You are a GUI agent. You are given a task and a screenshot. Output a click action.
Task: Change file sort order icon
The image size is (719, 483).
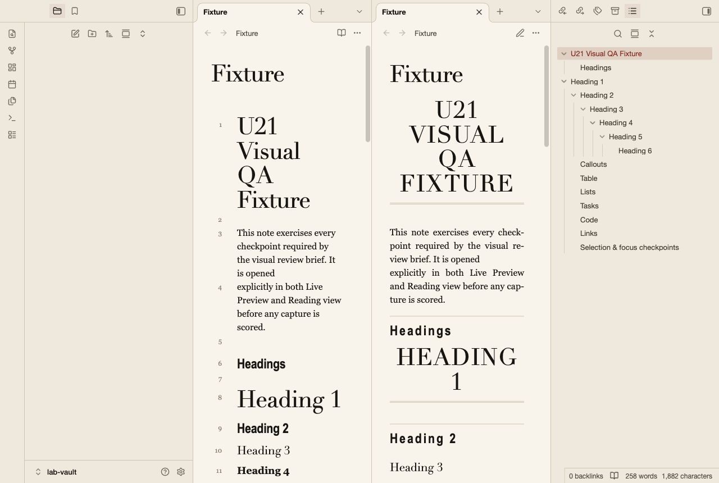[109, 34]
